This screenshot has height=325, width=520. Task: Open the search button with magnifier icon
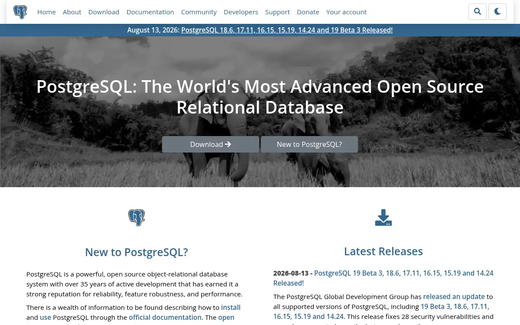tap(478, 12)
